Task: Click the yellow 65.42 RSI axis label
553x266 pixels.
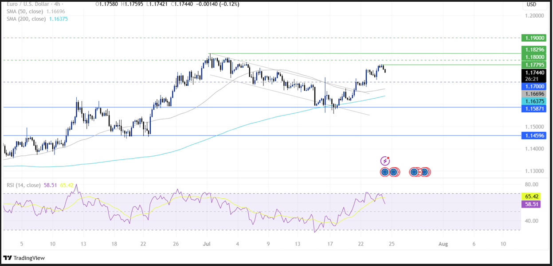Action: click(531, 196)
